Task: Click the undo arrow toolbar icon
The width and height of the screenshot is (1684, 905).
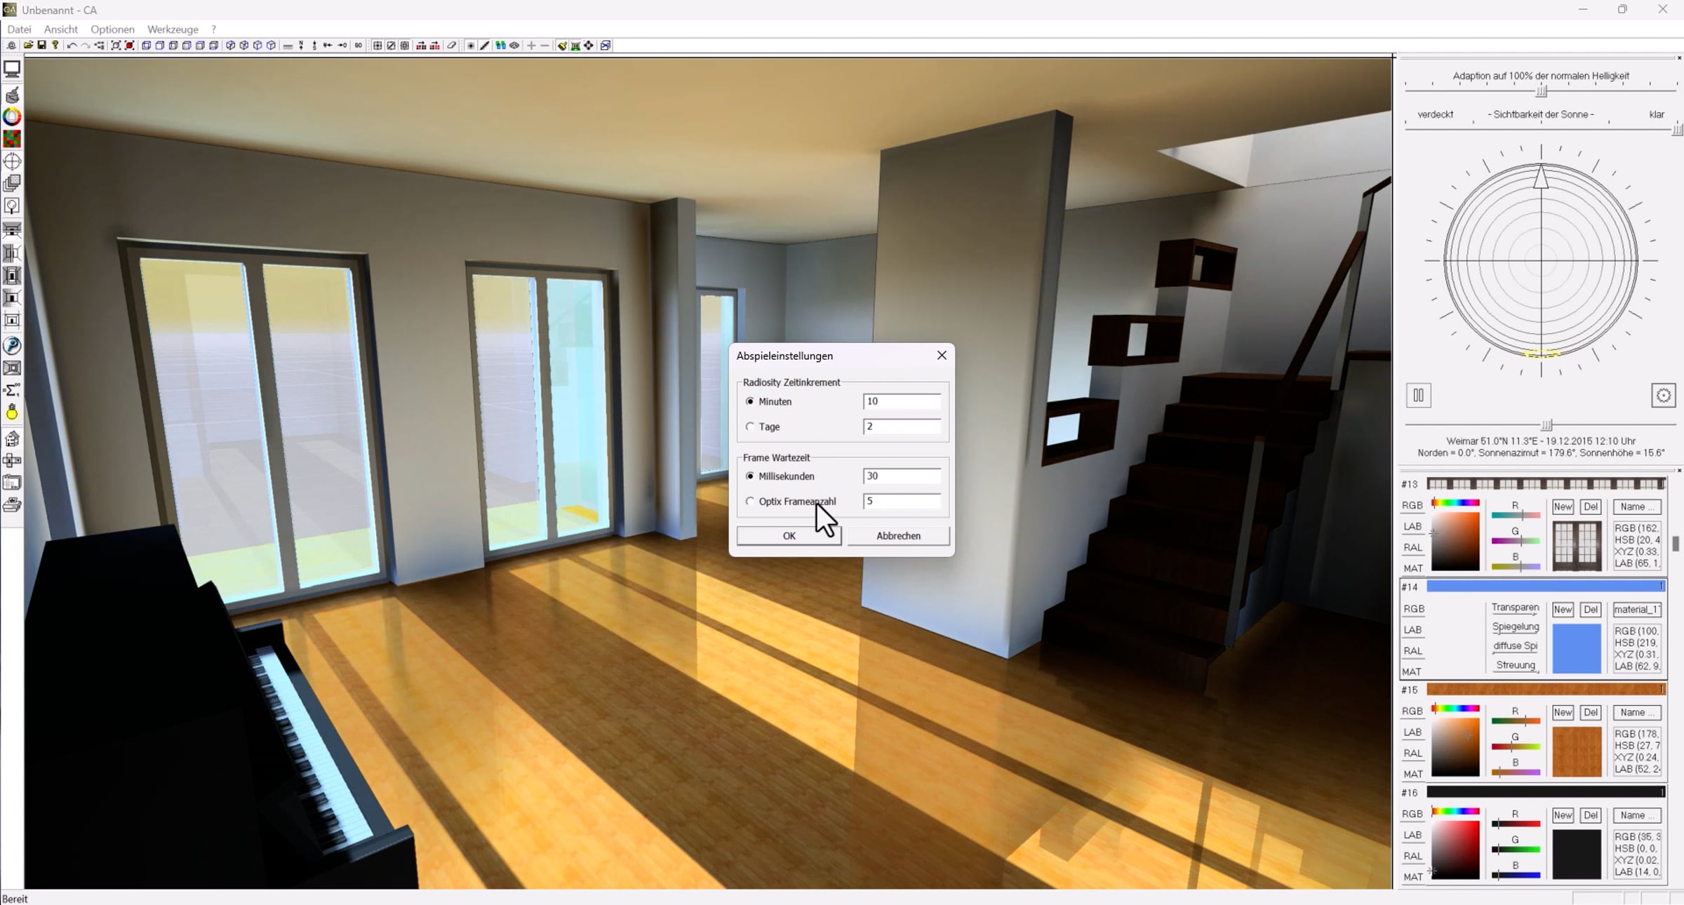Action: tap(72, 46)
